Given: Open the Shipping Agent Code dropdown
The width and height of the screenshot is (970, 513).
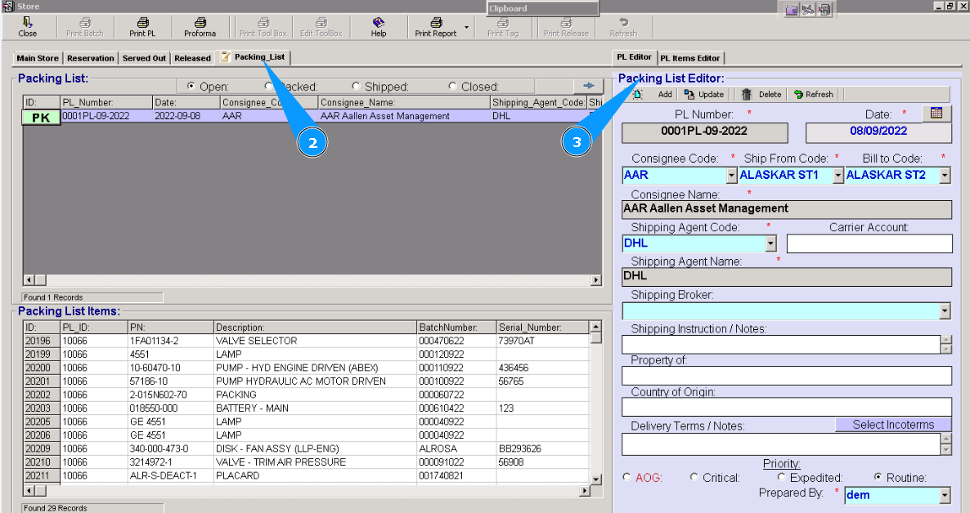Looking at the screenshot, I should point(770,243).
